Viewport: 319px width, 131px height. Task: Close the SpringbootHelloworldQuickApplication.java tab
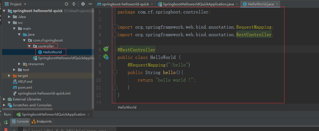(x=237, y=4)
